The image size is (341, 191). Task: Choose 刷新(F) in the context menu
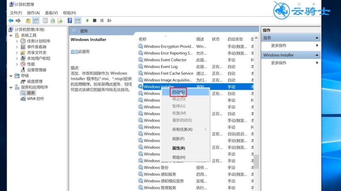tap(185, 139)
